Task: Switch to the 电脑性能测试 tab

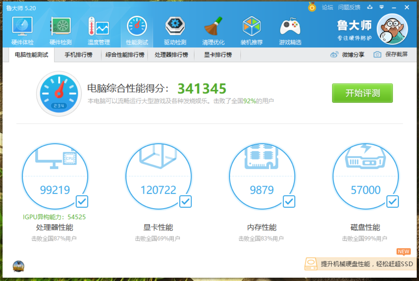Action: pos(32,55)
